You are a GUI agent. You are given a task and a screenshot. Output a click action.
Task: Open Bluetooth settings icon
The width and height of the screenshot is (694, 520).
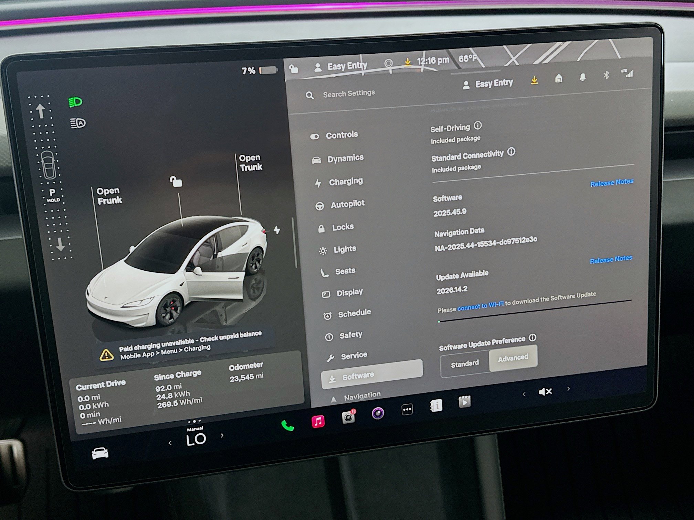click(x=606, y=75)
